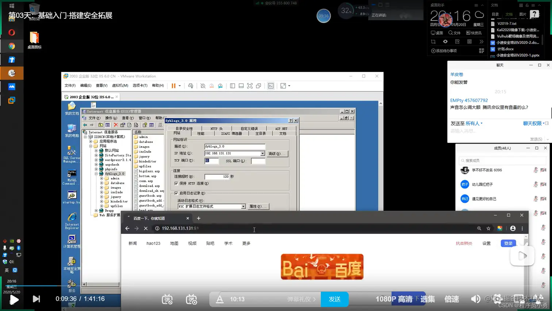Viewport: 552px width, 311px height.
Task: Open danmaku settings icon in the player bar
Action: click(192, 299)
